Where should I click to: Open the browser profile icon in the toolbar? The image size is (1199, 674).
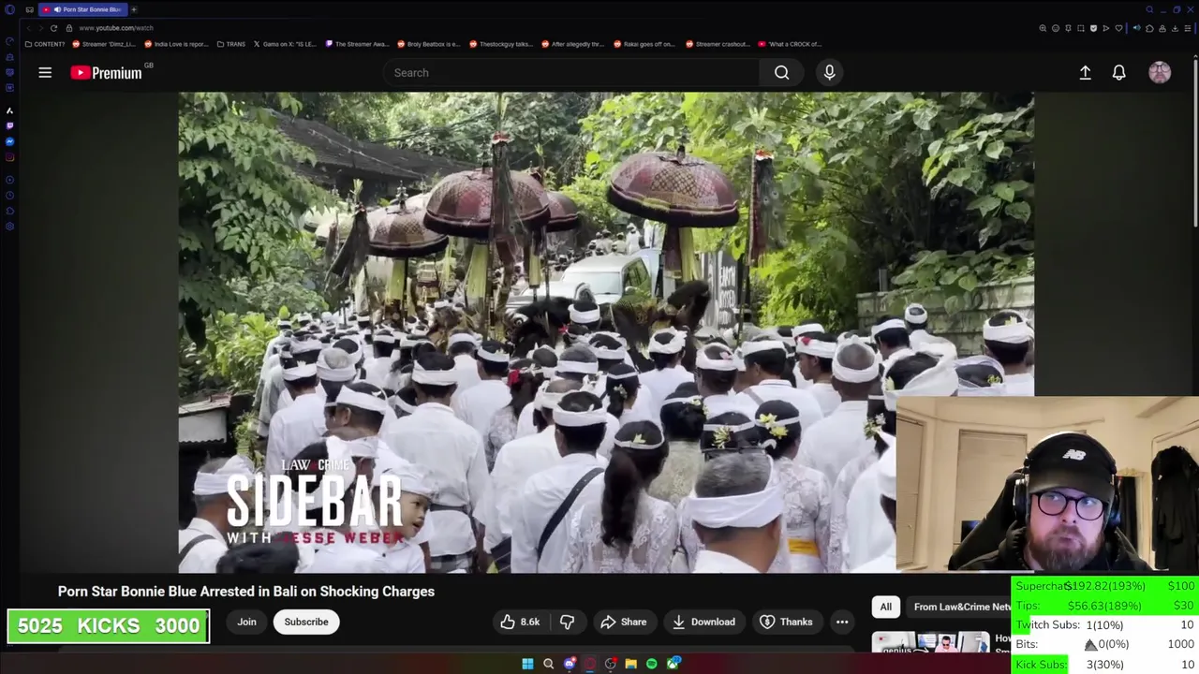point(1162,28)
